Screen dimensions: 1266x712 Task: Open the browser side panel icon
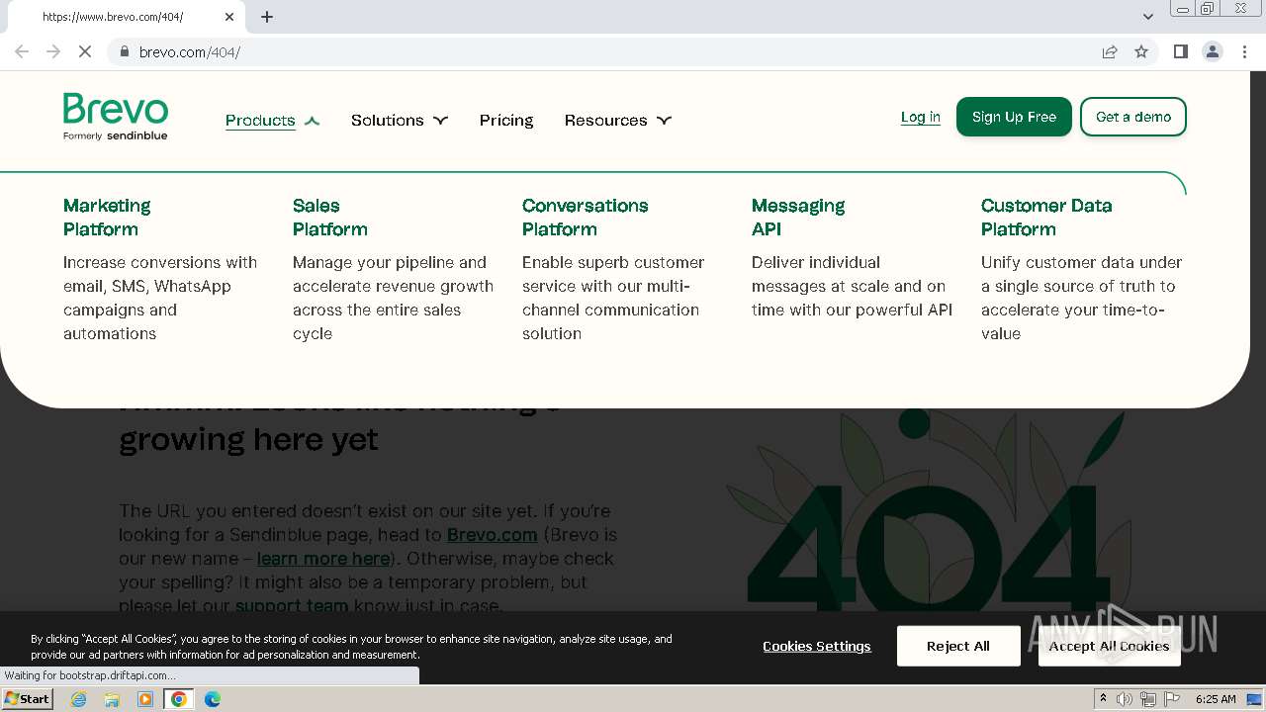[1180, 51]
